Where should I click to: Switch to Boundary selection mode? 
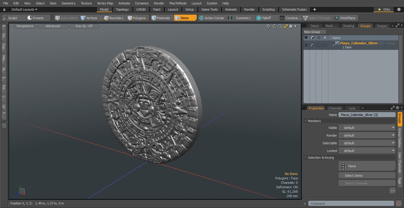point(114,18)
